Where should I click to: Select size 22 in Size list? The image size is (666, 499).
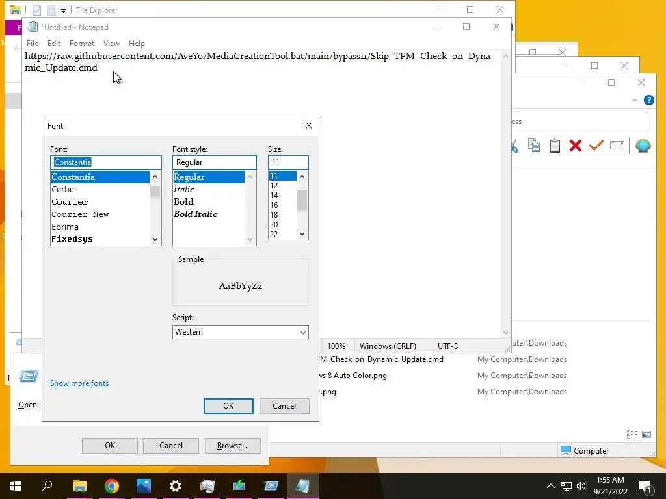282,234
